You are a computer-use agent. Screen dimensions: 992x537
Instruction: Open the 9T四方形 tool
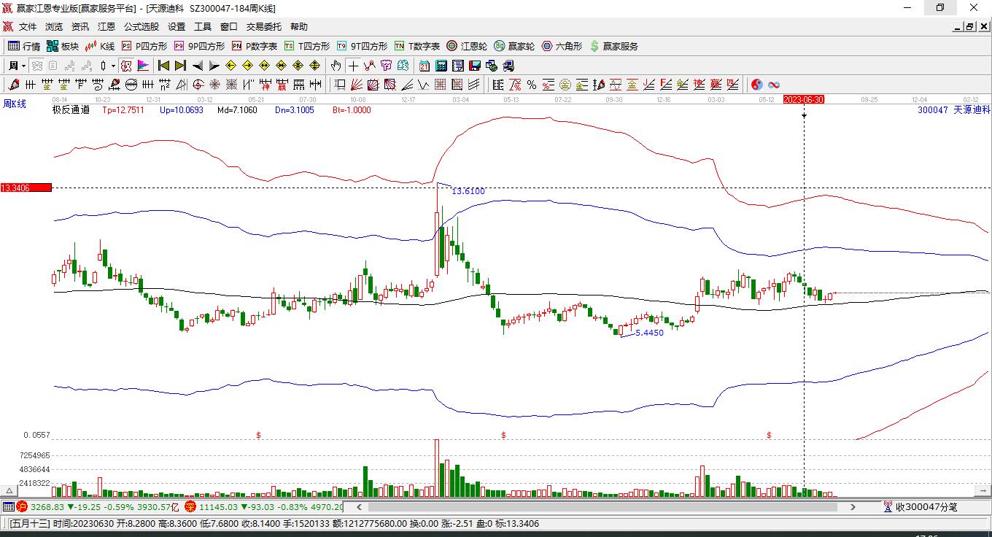click(x=362, y=46)
